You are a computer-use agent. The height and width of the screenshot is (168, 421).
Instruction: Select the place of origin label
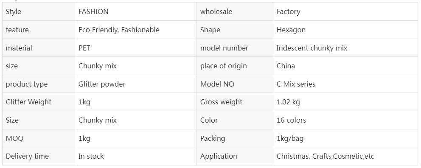click(x=223, y=66)
